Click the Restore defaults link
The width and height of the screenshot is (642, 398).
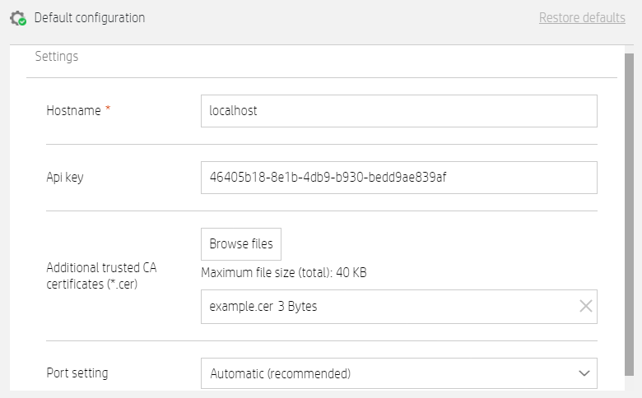[x=582, y=17]
